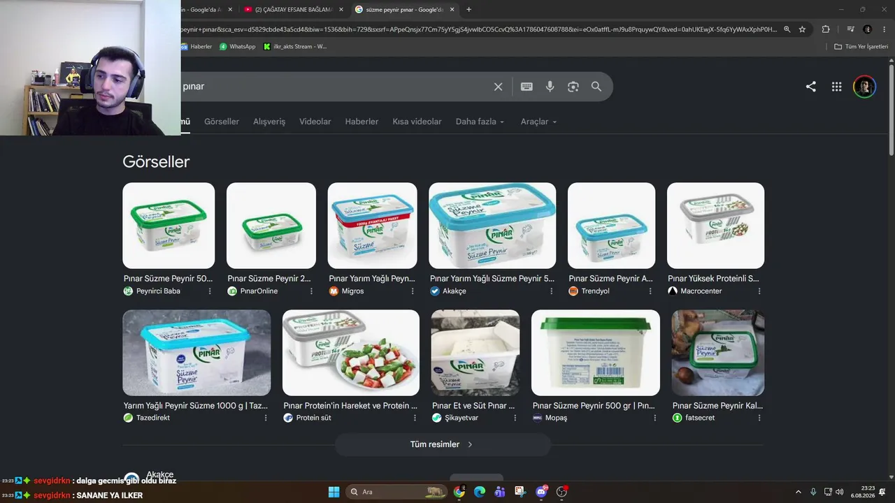Close the süzme peynir pınar tab
895x503 pixels.
(x=452, y=10)
